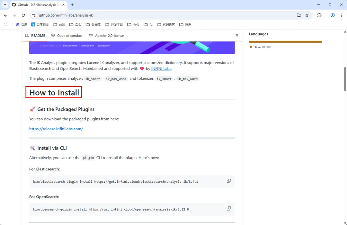Open Chrome three-dot menu
The width and height of the screenshot is (347, 225).
click(342, 15)
